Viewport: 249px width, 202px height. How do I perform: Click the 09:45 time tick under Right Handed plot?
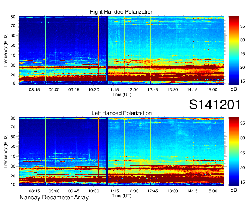point(74,90)
